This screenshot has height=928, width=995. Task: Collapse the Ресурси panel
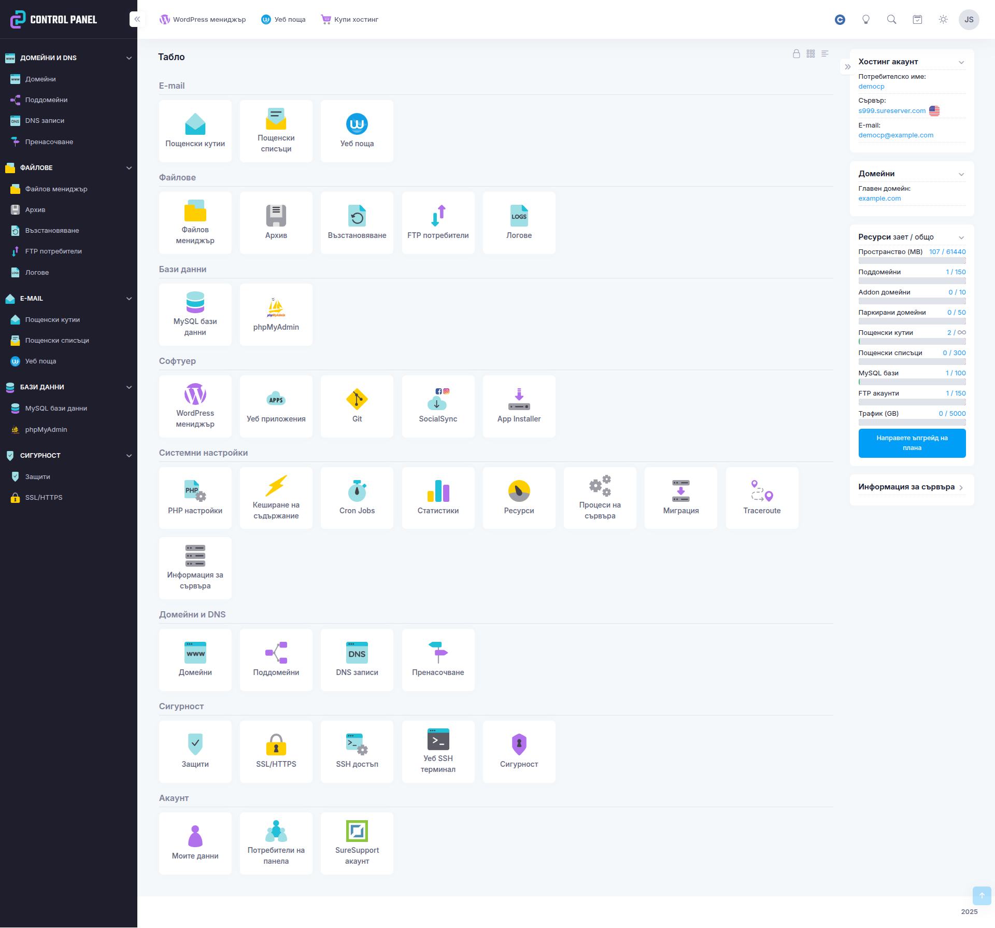tap(961, 237)
